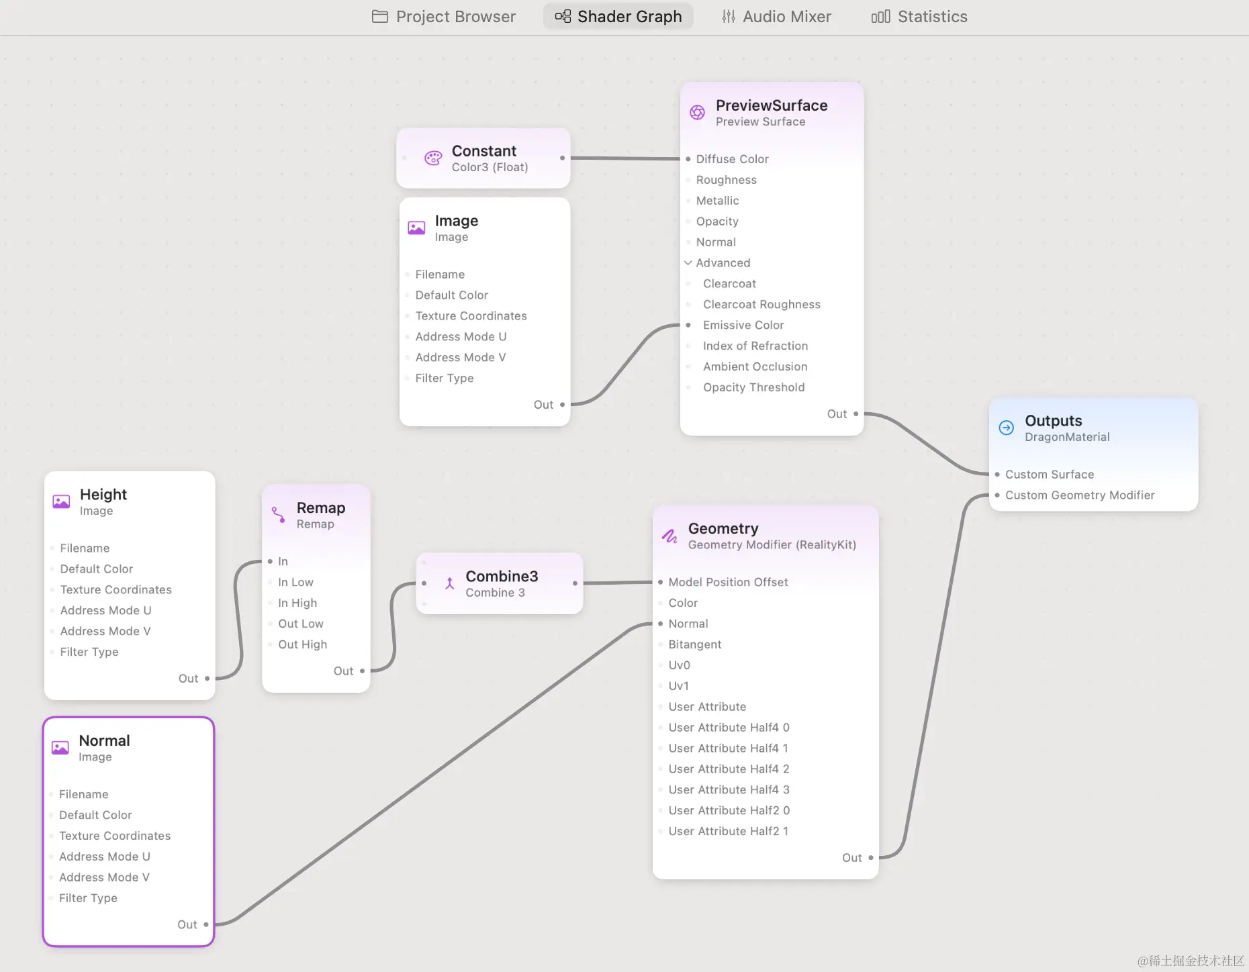This screenshot has height=972, width=1249.
Task: Click the Geometry modifier icon
Action: pos(669,536)
